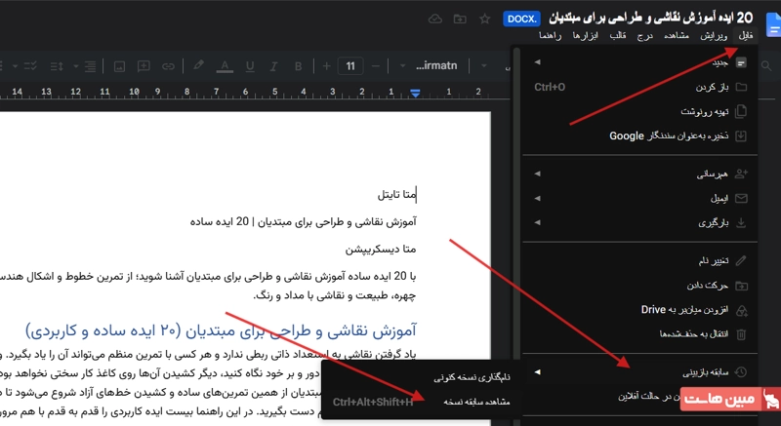Click the save-to-Google icon in the menu

(741, 136)
